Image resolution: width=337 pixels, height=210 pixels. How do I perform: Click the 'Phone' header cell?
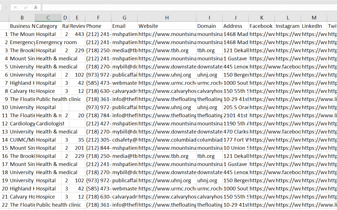98,26
